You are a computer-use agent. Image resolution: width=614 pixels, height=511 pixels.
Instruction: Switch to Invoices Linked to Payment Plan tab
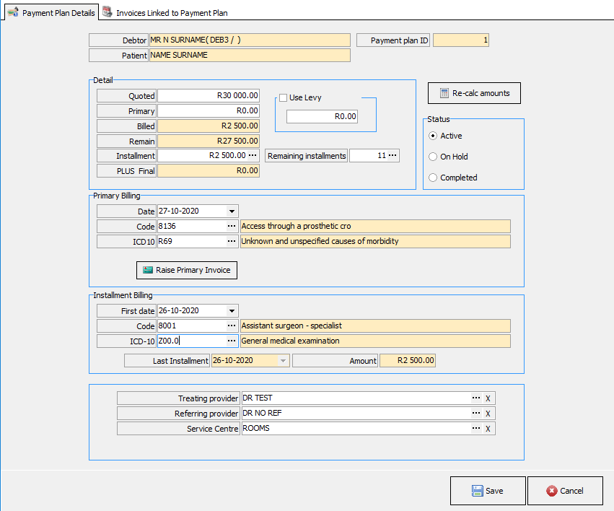tap(165, 12)
